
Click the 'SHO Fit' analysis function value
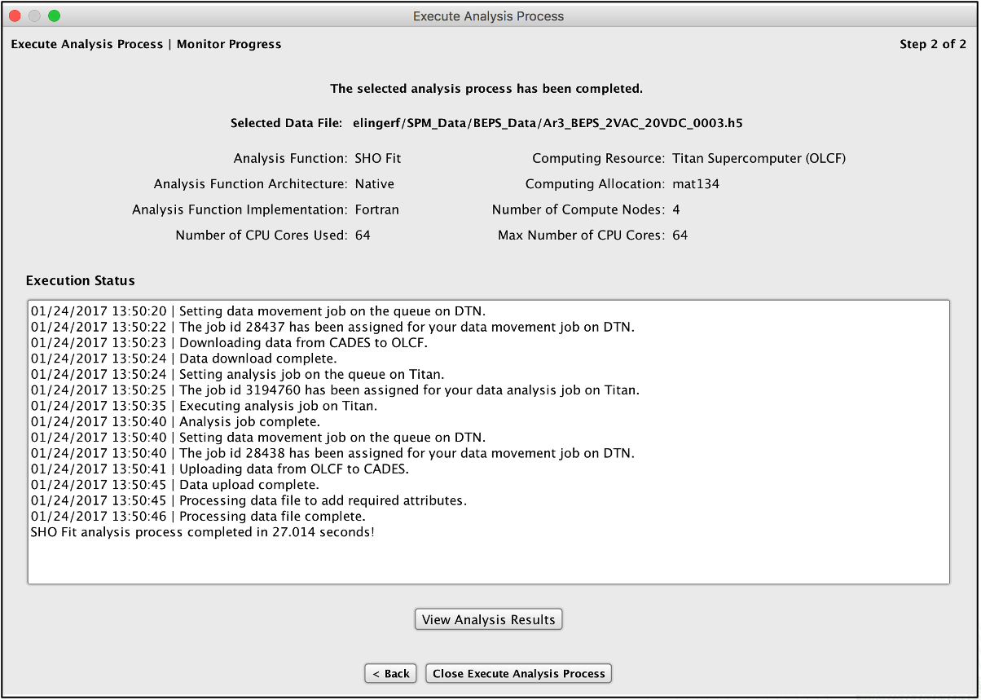(378, 158)
